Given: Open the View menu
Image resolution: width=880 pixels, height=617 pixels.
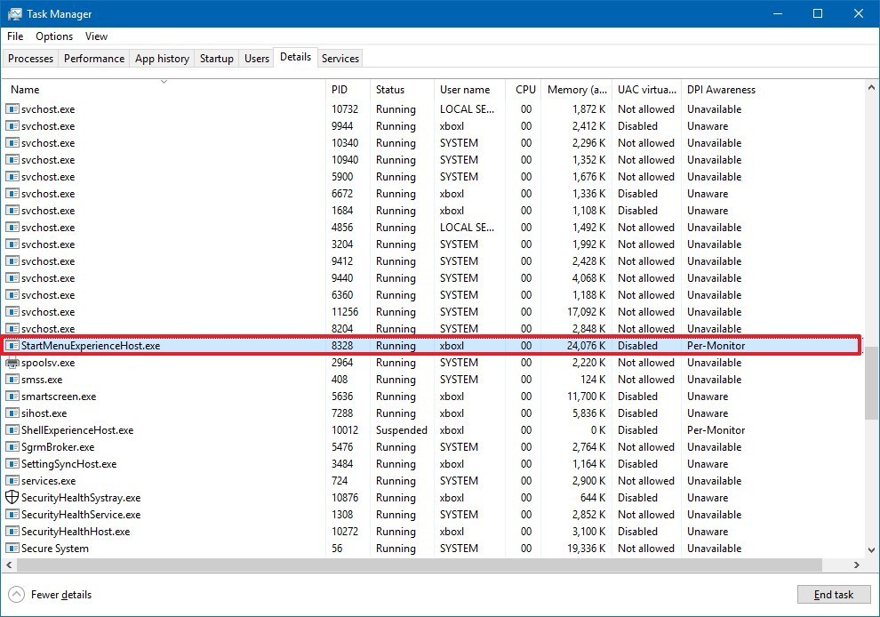Looking at the screenshot, I should [x=96, y=36].
